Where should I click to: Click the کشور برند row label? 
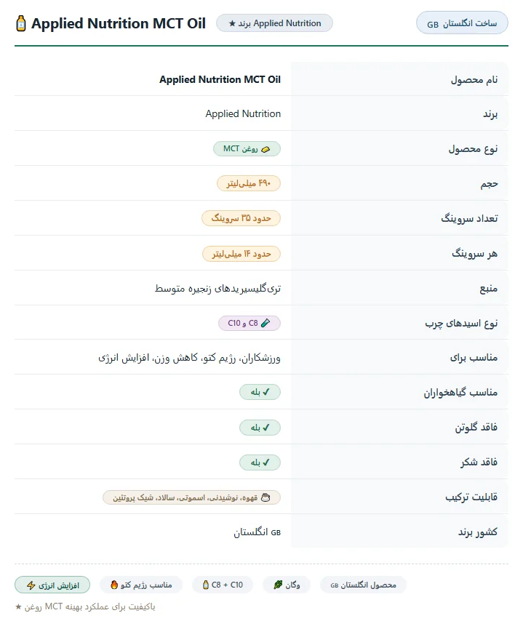478,532
